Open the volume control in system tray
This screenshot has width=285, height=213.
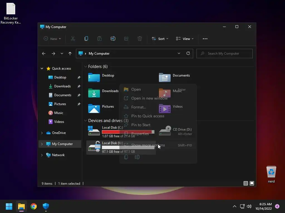(x=249, y=206)
